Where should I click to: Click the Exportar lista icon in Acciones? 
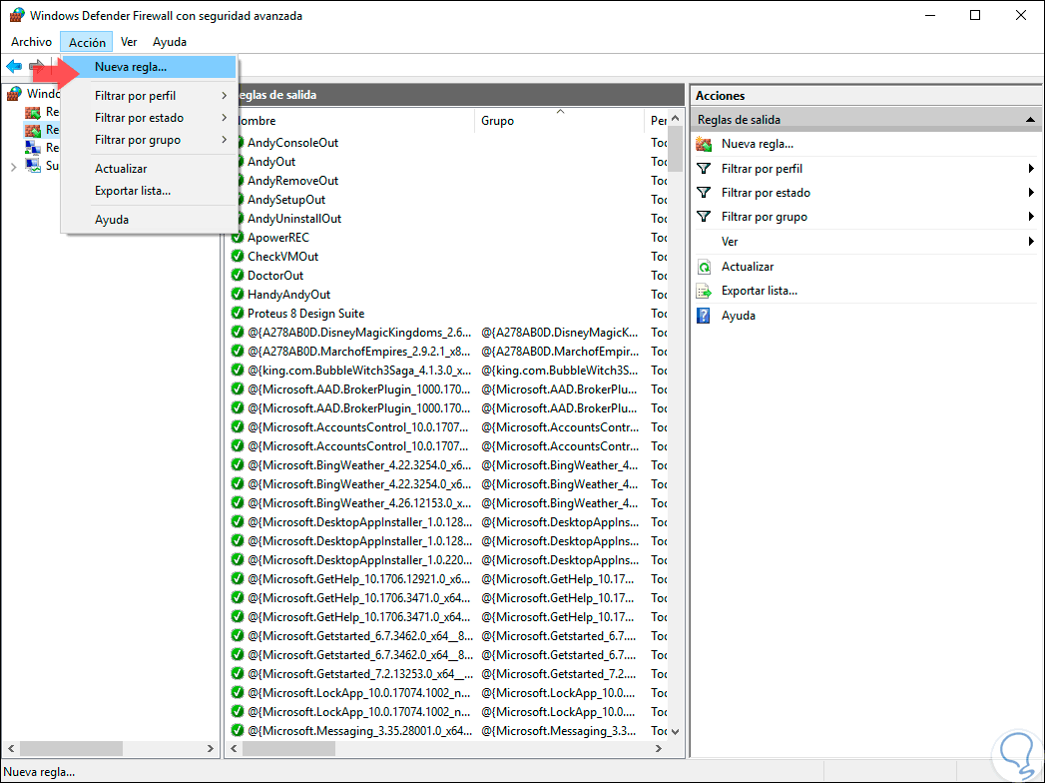[704, 291]
